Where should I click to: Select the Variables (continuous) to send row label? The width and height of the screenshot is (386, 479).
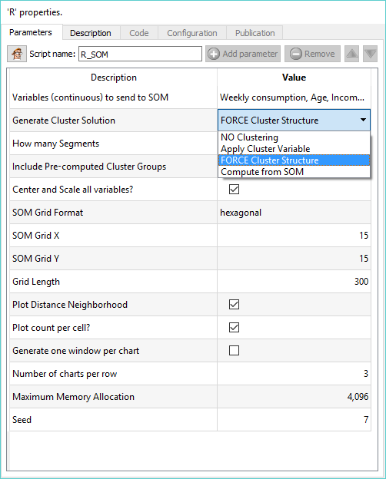coord(90,97)
